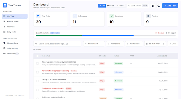182x99 pixels.
Task: Open Daily Tasks from the sidebar
Action: 15,32
